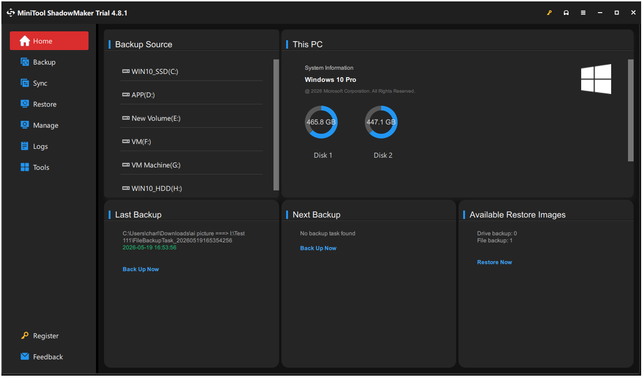
Task: Click the No backup task found text
Action: click(328, 233)
